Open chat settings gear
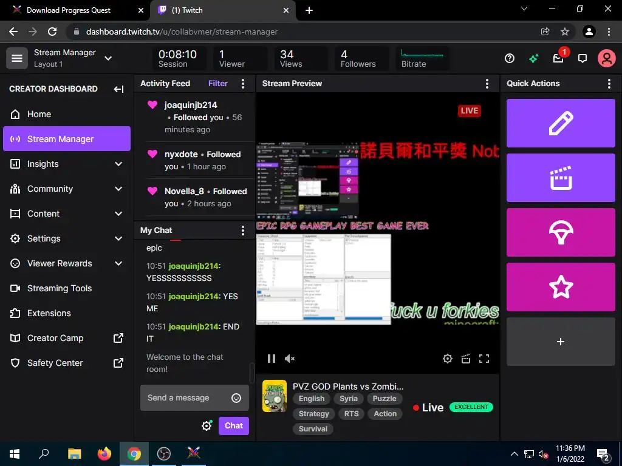 point(207,425)
